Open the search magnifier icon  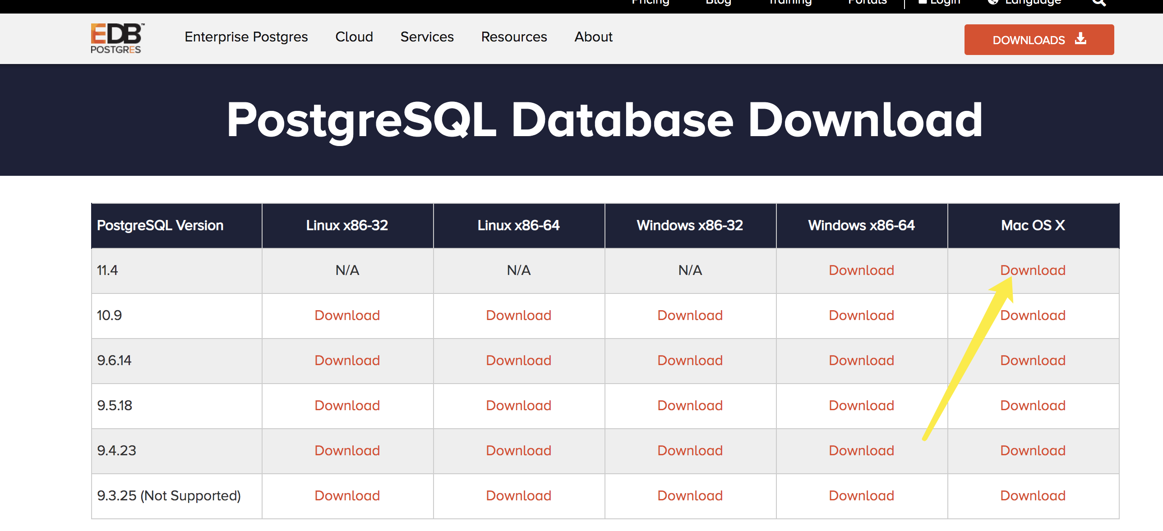(1099, 2)
